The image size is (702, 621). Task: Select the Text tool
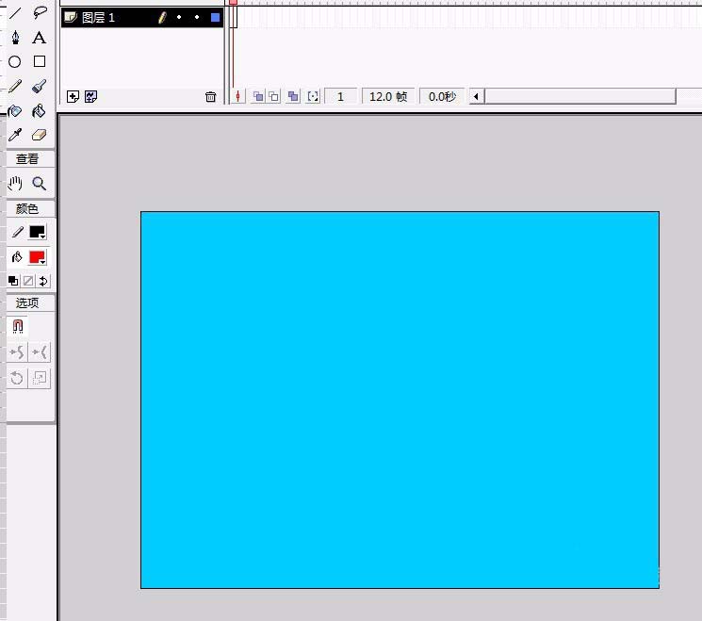click(40, 37)
